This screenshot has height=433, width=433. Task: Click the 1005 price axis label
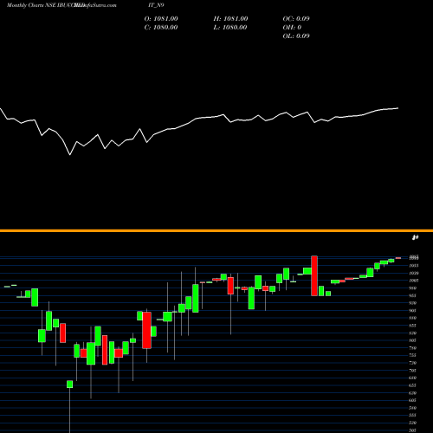(x=413, y=281)
